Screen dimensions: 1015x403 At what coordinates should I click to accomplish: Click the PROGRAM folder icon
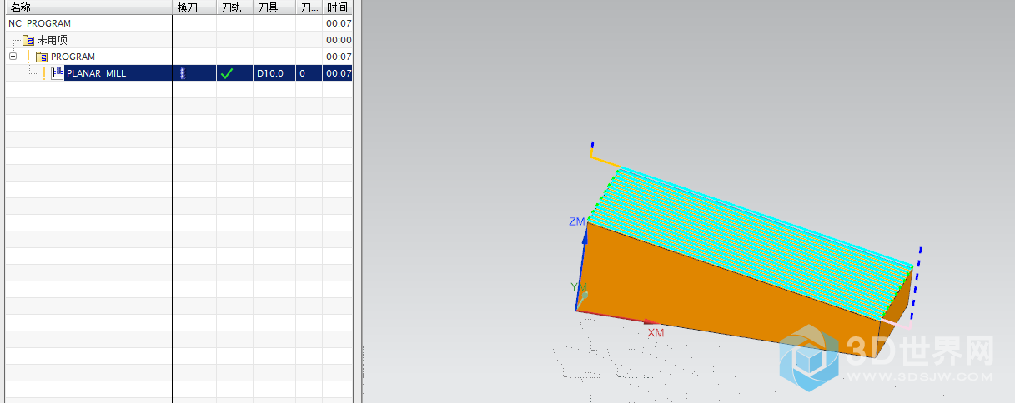(x=42, y=57)
